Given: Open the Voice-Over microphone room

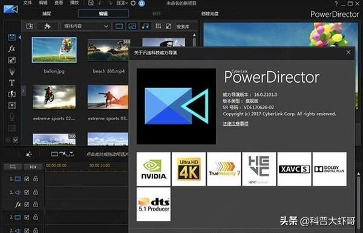Looking at the screenshot, I should coord(12,116).
